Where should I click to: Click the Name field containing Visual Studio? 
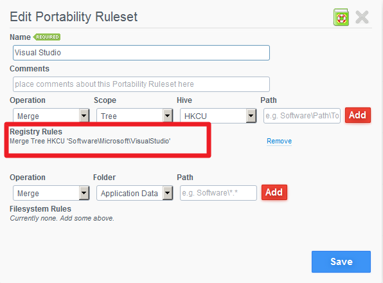[141, 53]
